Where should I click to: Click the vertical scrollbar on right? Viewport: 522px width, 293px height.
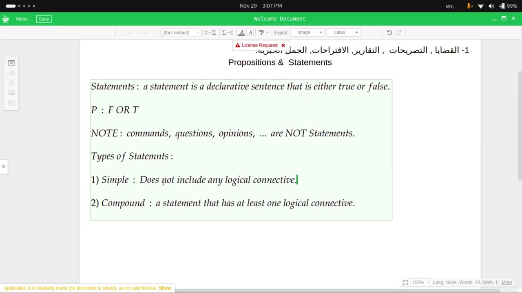pos(520,126)
